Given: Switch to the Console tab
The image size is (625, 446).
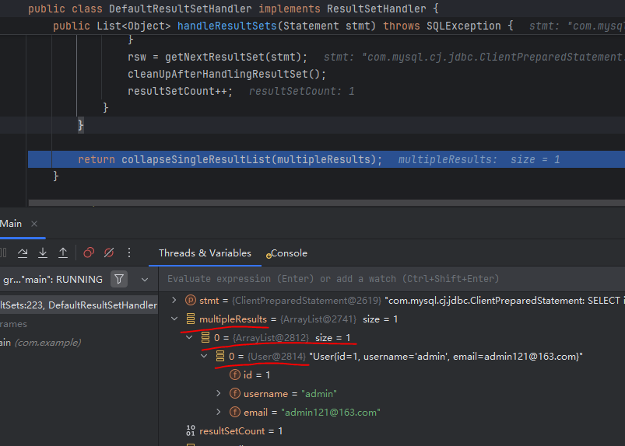Looking at the screenshot, I should pos(286,253).
